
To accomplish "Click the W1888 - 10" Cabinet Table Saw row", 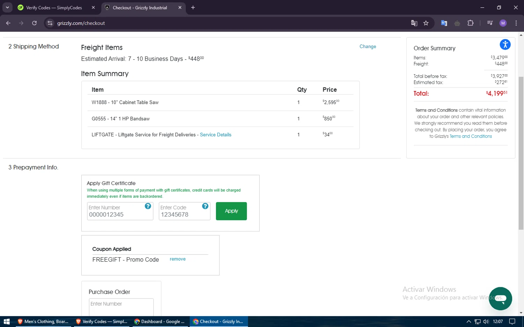I will [220, 102].
